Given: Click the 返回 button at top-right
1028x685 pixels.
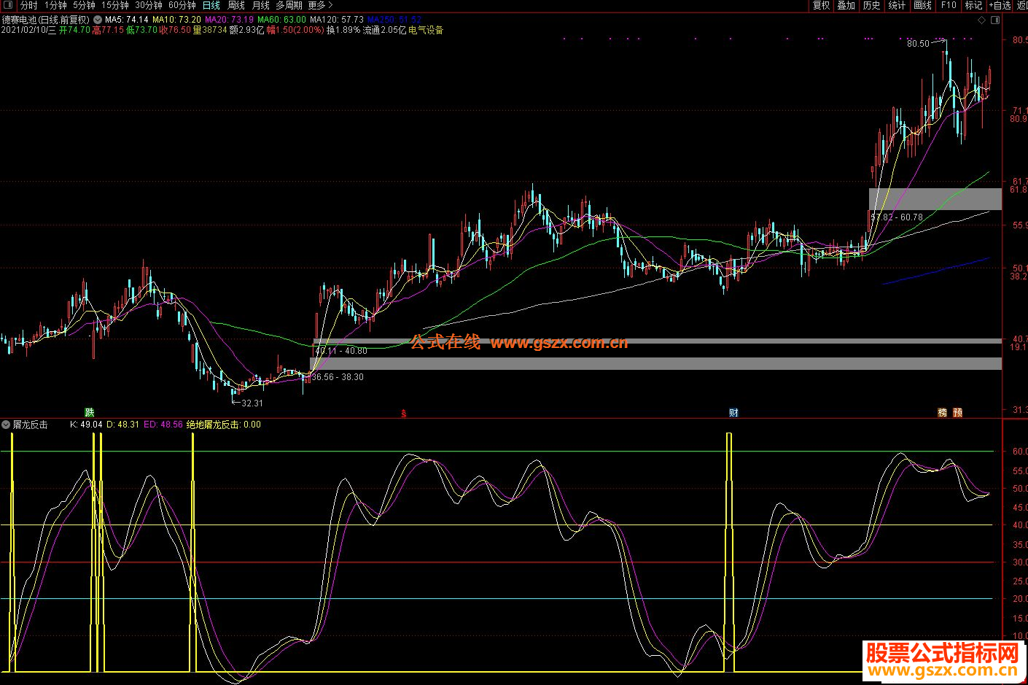Looking at the screenshot, I should pos(1021,5).
